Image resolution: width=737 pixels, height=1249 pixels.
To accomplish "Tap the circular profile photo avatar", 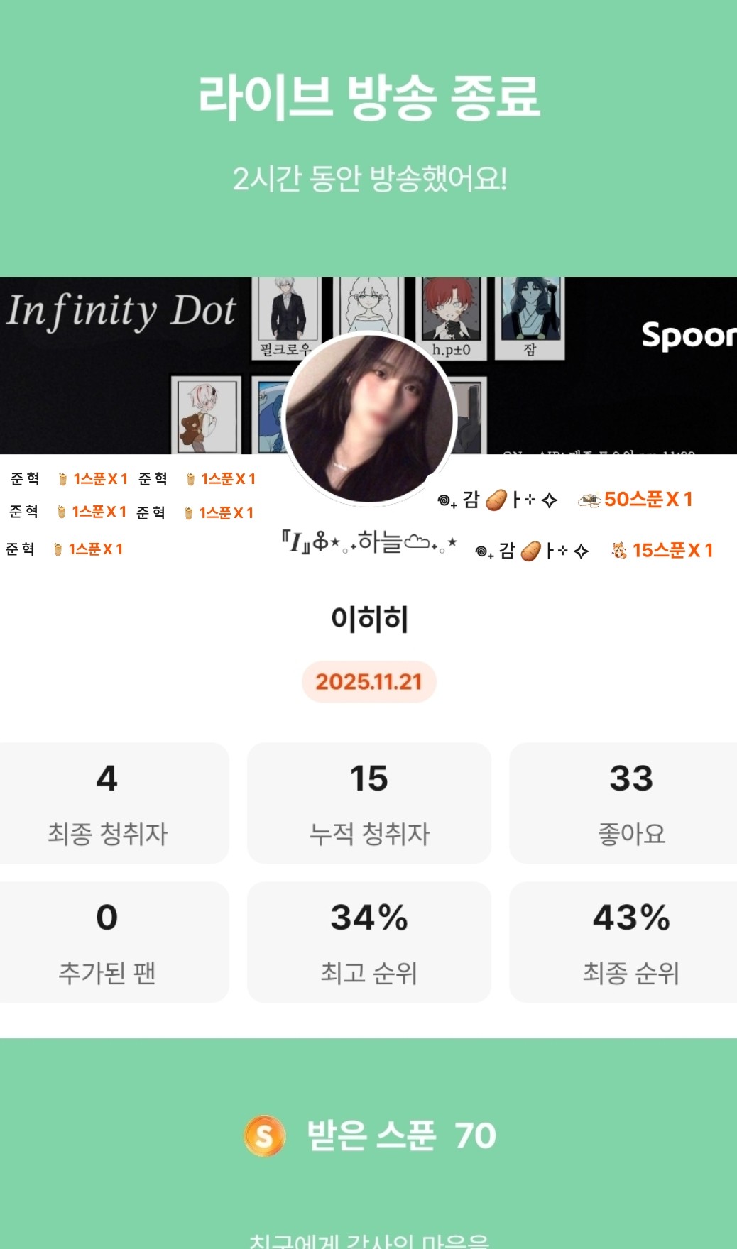I will click(x=369, y=418).
